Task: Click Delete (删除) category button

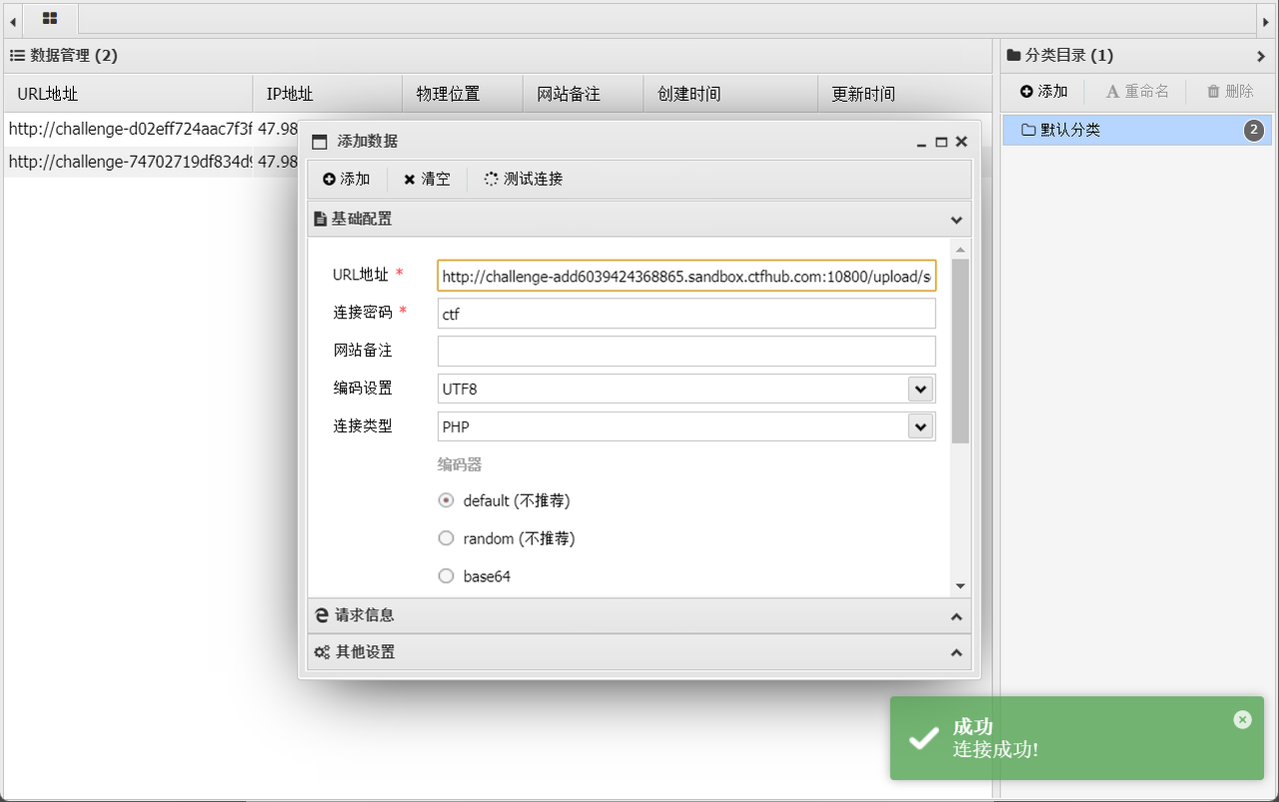Action: click(x=1230, y=91)
